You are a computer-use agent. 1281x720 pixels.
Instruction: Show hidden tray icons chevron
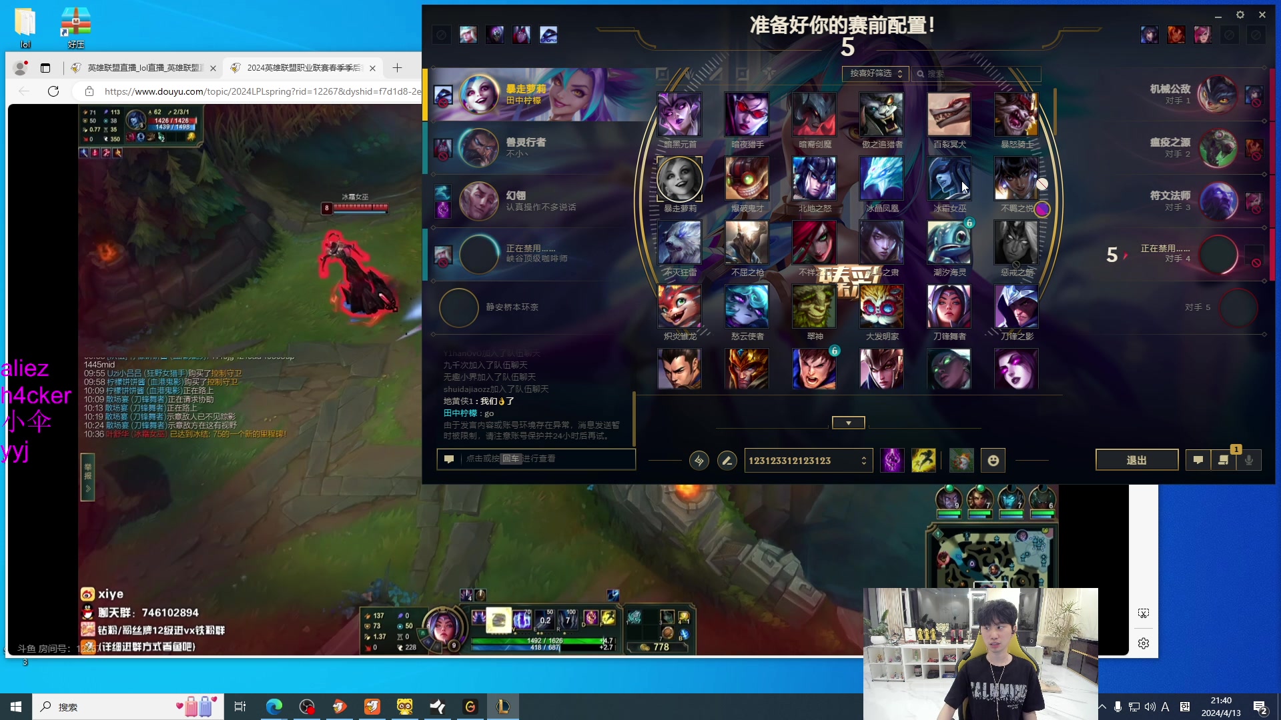pyautogui.click(x=1102, y=707)
